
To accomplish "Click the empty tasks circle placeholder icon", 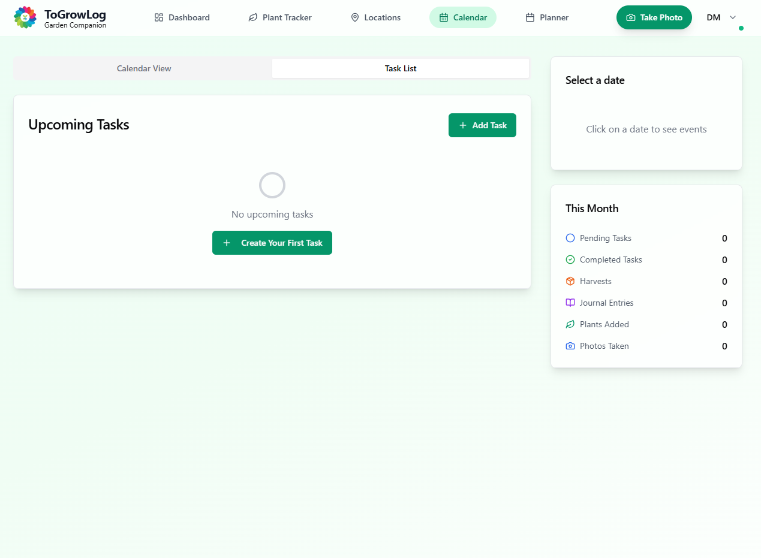I will tap(272, 185).
